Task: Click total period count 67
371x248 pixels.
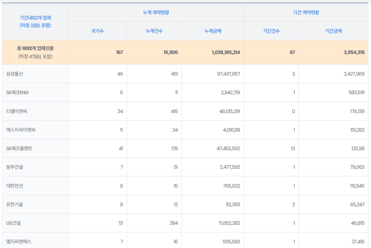Action: point(292,52)
